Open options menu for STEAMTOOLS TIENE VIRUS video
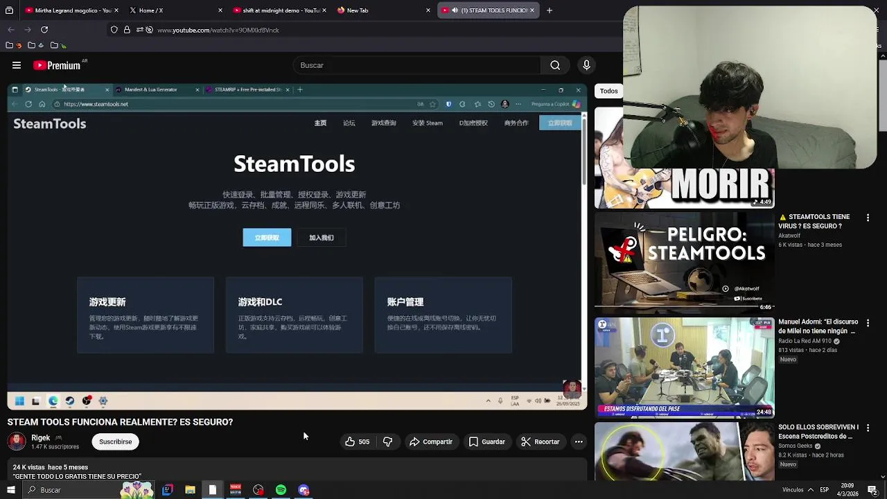This screenshot has height=499, width=887. (868, 218)
